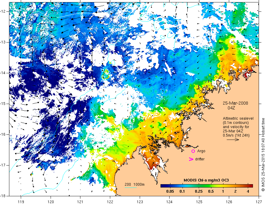Click the '04Z' time label below date
Viewport: 265px width, 205px height.
tap(231, 108)
